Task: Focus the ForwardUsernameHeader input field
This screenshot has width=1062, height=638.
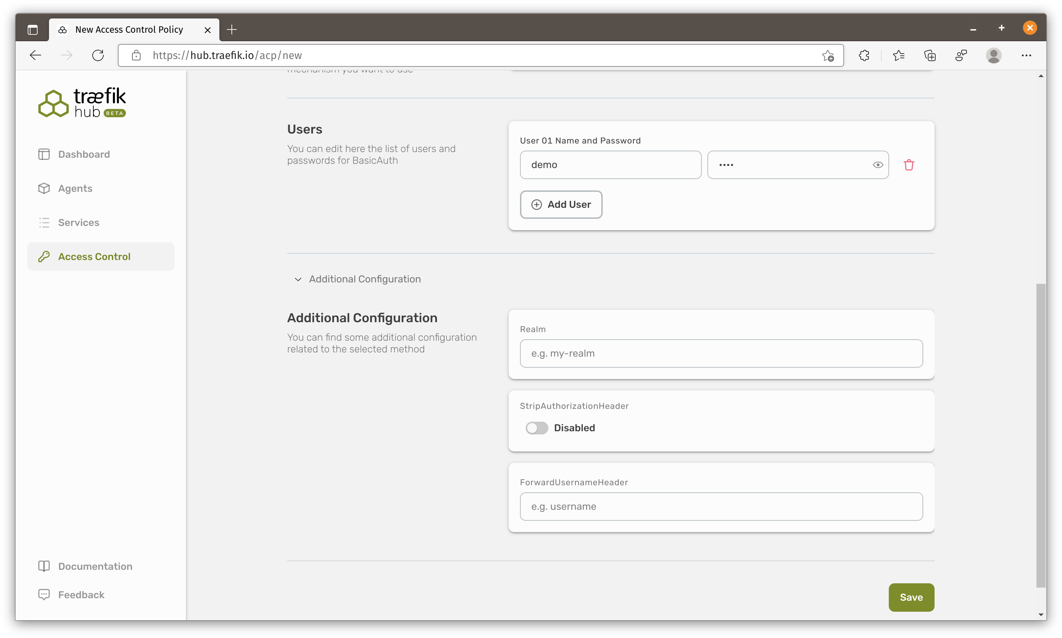Action: 721,507
